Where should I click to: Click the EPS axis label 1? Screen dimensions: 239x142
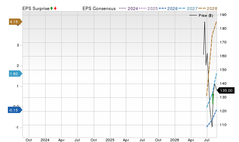(x=18, y=86)
